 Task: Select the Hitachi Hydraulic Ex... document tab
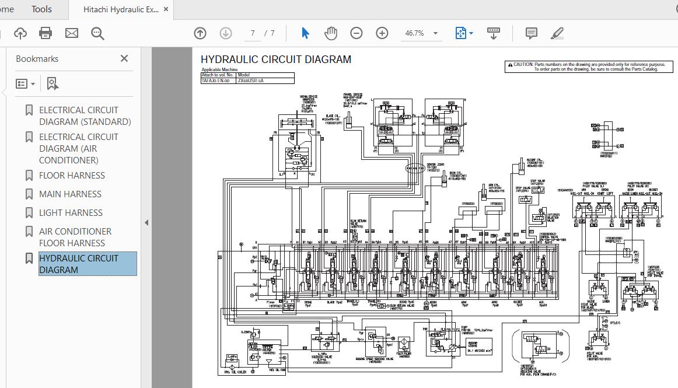click(120, 9)
